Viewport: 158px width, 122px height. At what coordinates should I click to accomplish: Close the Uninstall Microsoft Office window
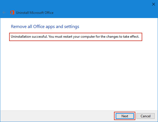[x=154, y=4]
